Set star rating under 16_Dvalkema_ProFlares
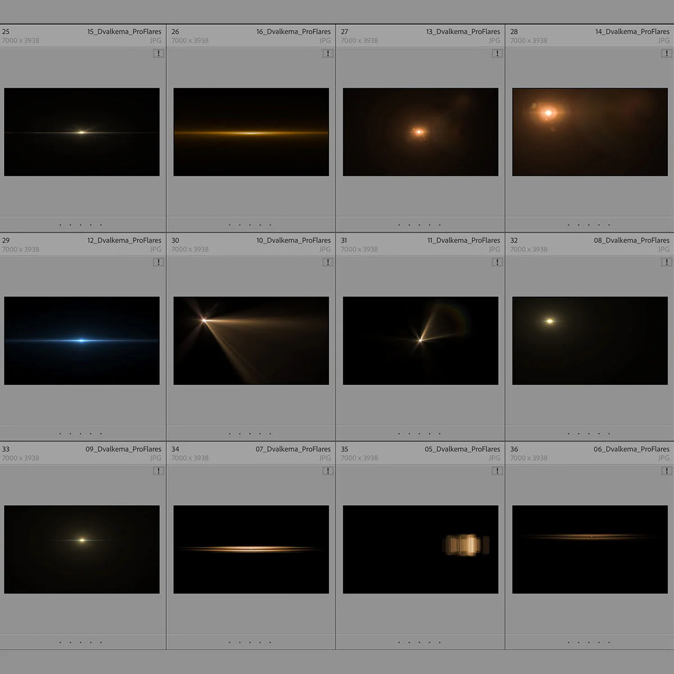 [250, 225]
